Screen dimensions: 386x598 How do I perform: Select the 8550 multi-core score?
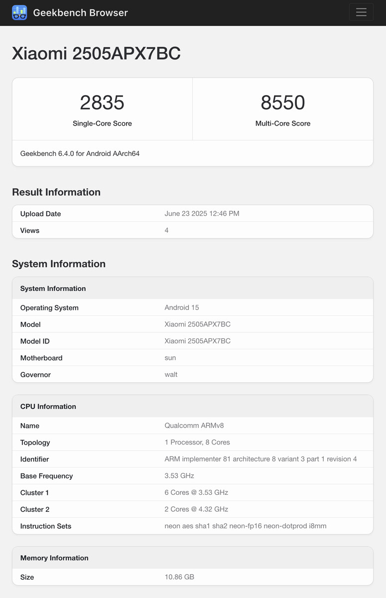[x=283, y=103]
